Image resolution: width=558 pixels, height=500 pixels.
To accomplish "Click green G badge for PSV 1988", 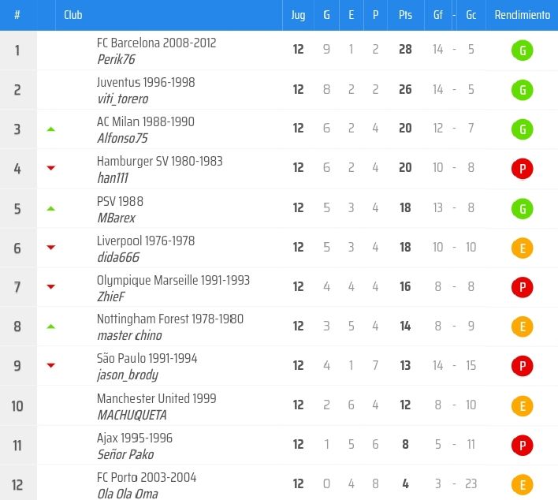I will [x=522, y=209].
